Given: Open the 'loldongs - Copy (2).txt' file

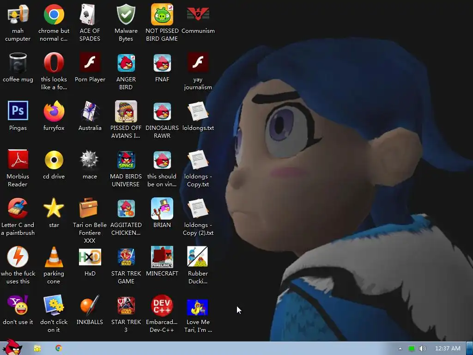Looking at the screenshot, I should [x=198, y=208].
